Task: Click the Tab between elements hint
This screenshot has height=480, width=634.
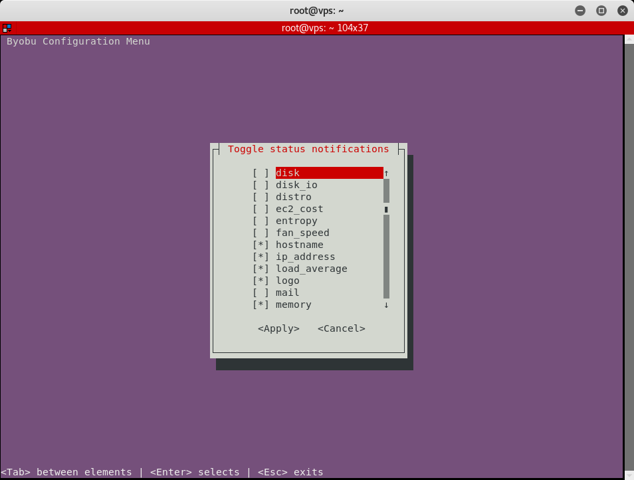Action: (x=66, y=472)
